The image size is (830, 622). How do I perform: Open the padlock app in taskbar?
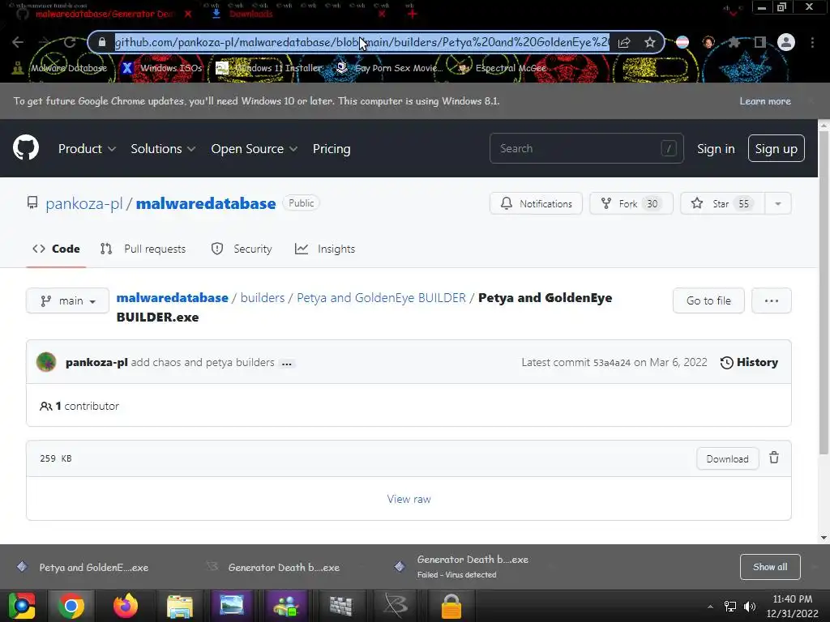[x=451, y=606]
